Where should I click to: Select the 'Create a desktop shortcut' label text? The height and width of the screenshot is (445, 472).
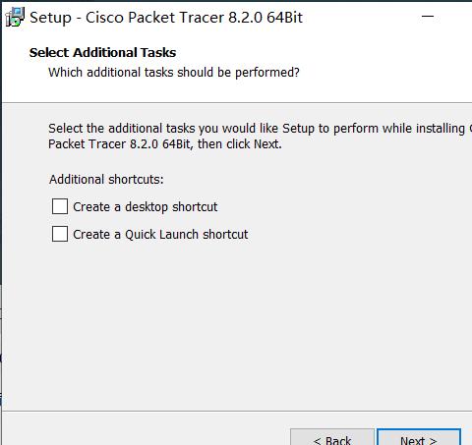click(x=146, y=207)
